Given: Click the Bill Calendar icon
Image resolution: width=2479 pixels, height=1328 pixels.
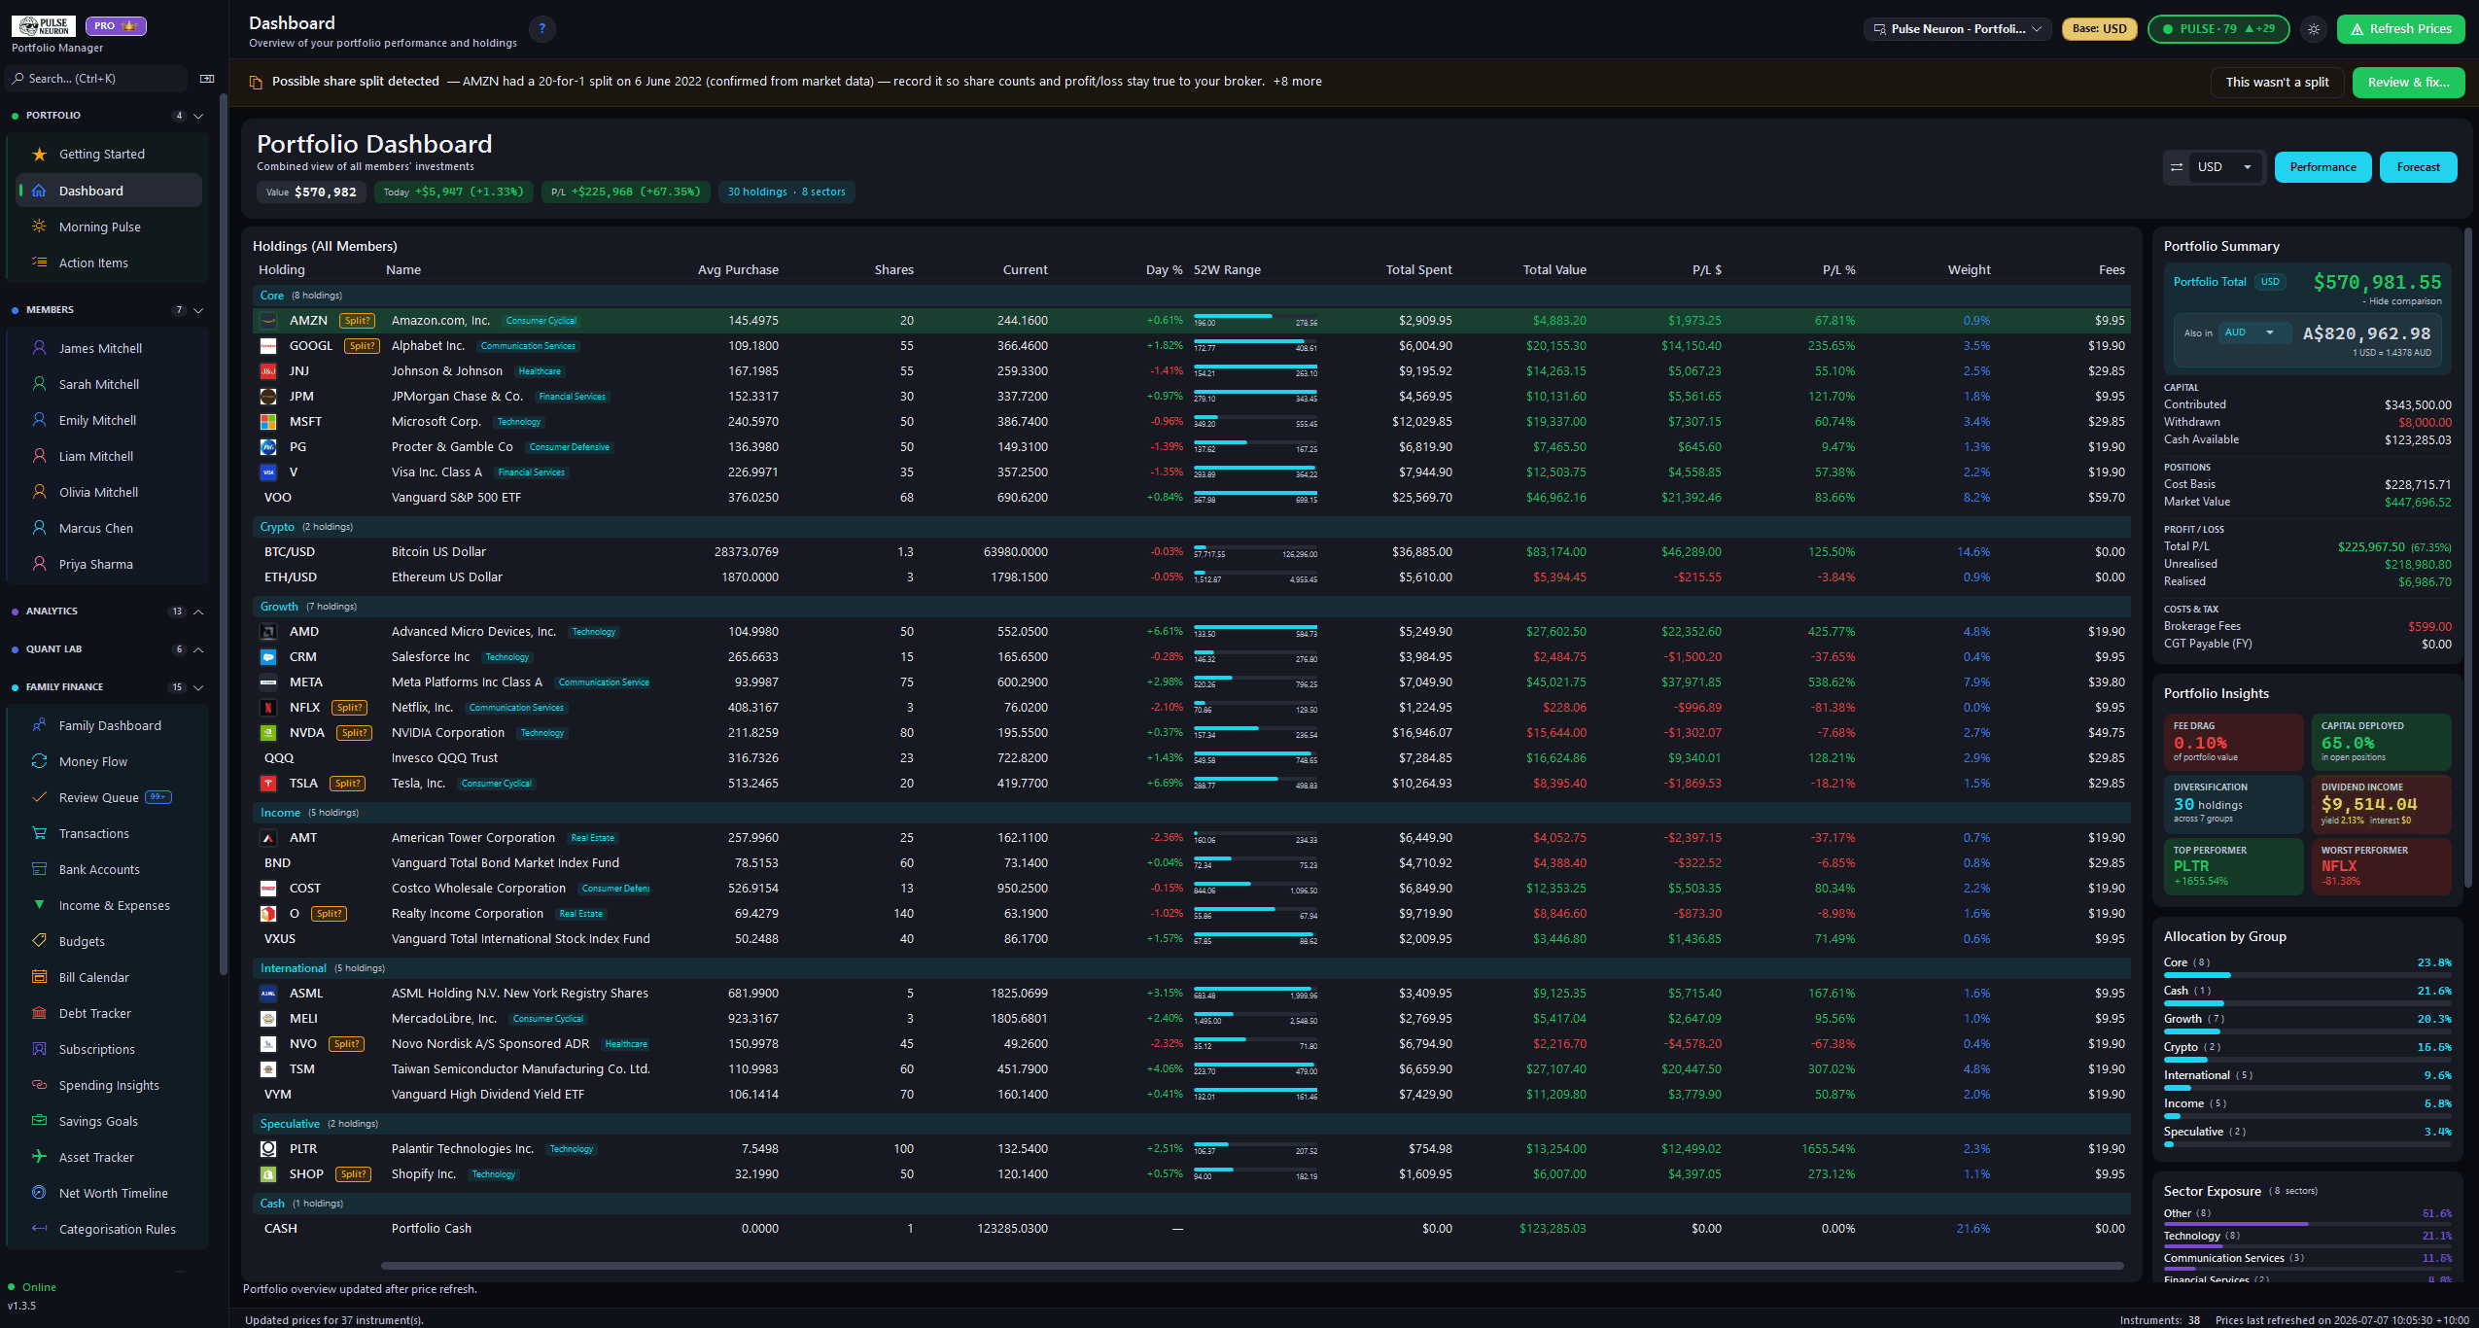Looking at the screenshot, I should [40, 977].
